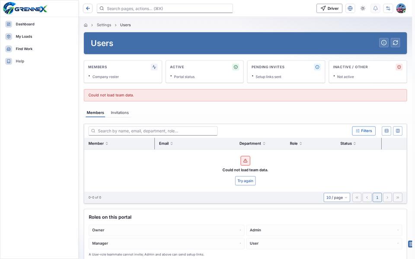The width and height of the screenshot is (415, 259).
Task: Open the column settings icon
Action: (398, 131)
